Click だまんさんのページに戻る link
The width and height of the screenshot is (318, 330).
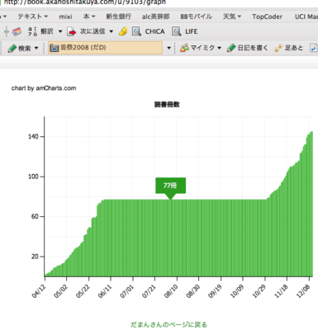pyautogui.click(x=168, y=325)
